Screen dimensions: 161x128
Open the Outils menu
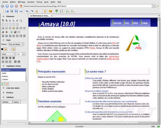53,2
